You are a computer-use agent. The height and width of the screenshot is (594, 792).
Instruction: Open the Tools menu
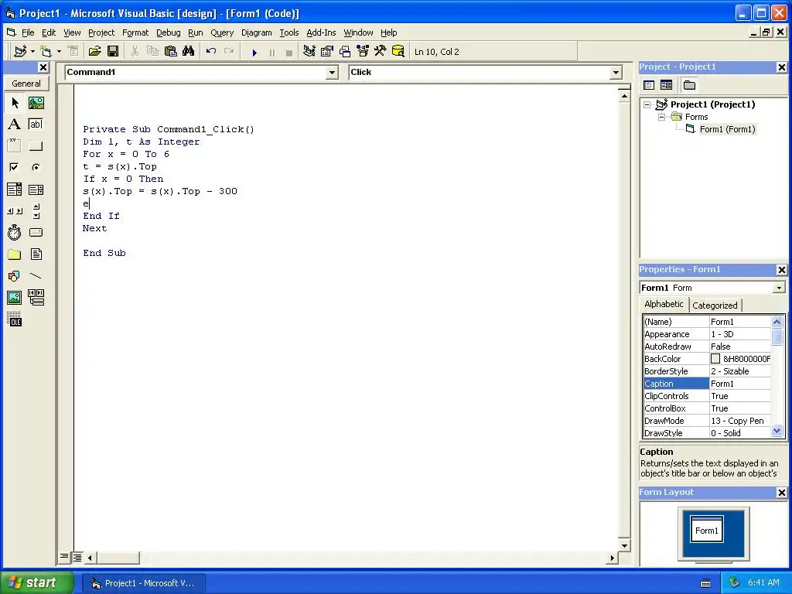[289, 32]
